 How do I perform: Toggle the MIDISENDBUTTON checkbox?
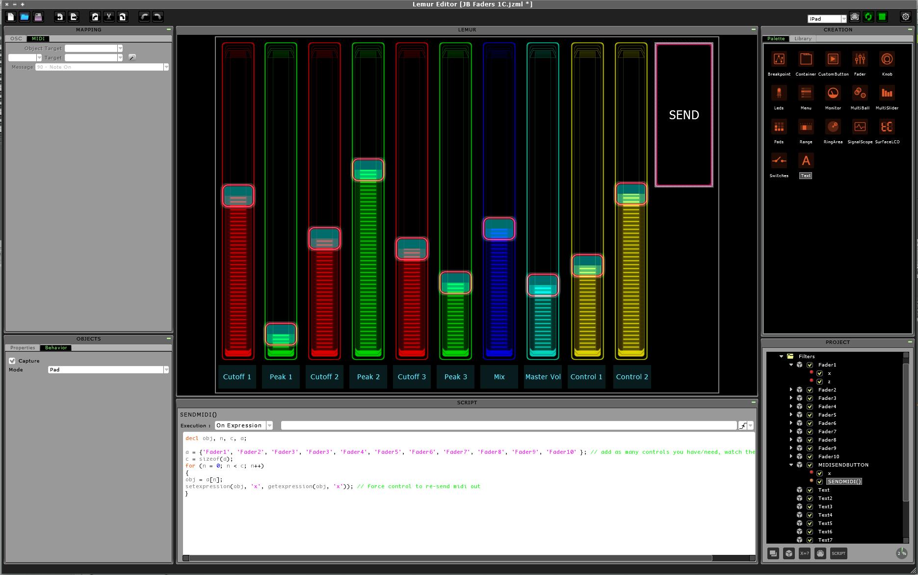810,465
